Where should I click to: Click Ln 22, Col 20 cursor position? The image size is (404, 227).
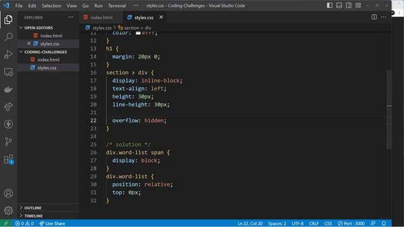click(x=250, y=223)
